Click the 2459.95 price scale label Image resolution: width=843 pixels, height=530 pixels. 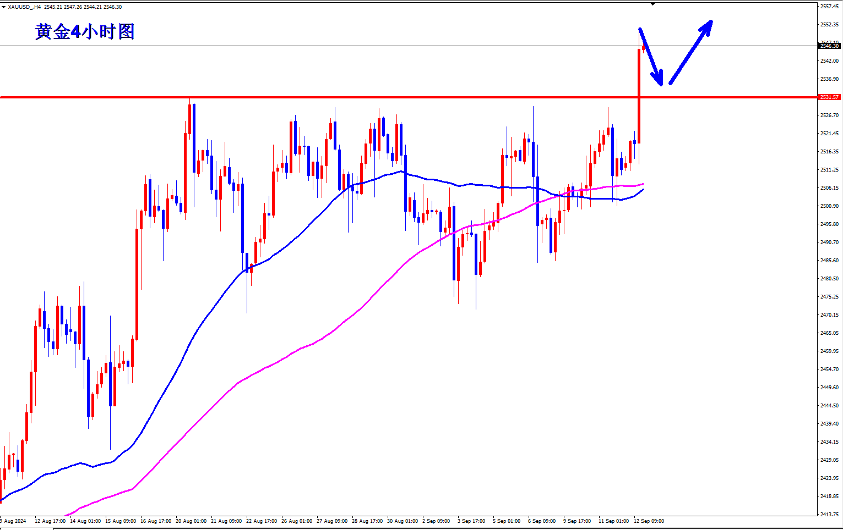point(829,351)
